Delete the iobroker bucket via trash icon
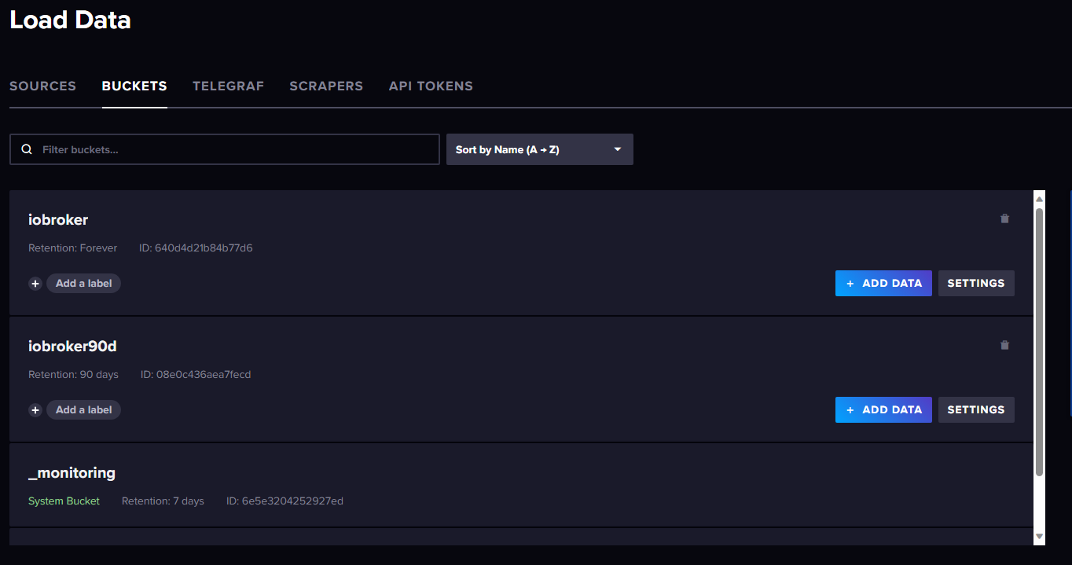This screenshot has width=1072, height=565. point(1004,219)
